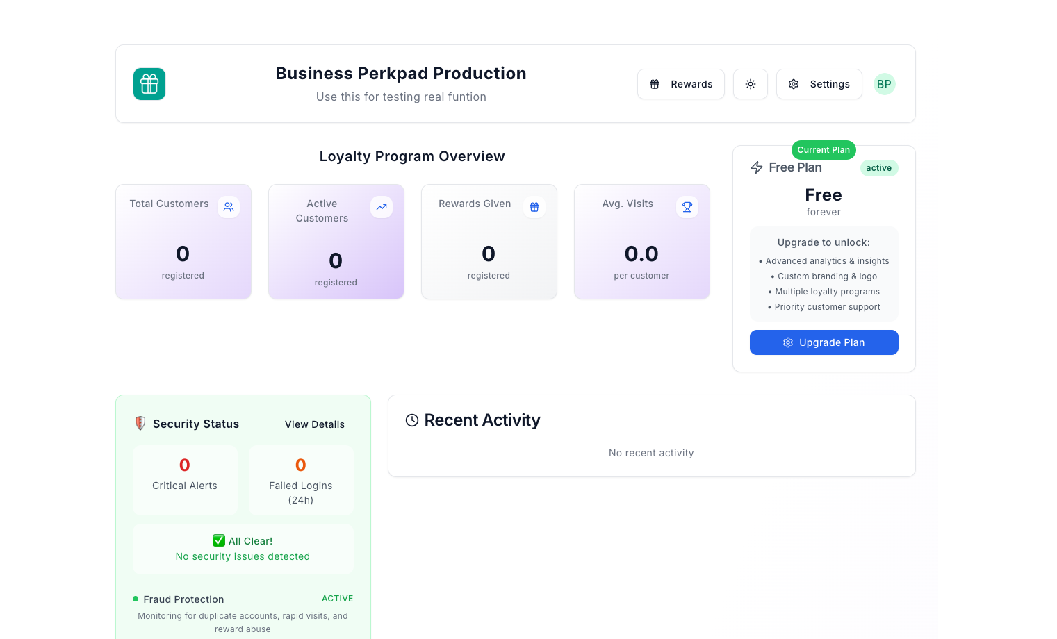Open Settings from the header
This screenshot has width=1057, height=639.
[x=819, y=84]
